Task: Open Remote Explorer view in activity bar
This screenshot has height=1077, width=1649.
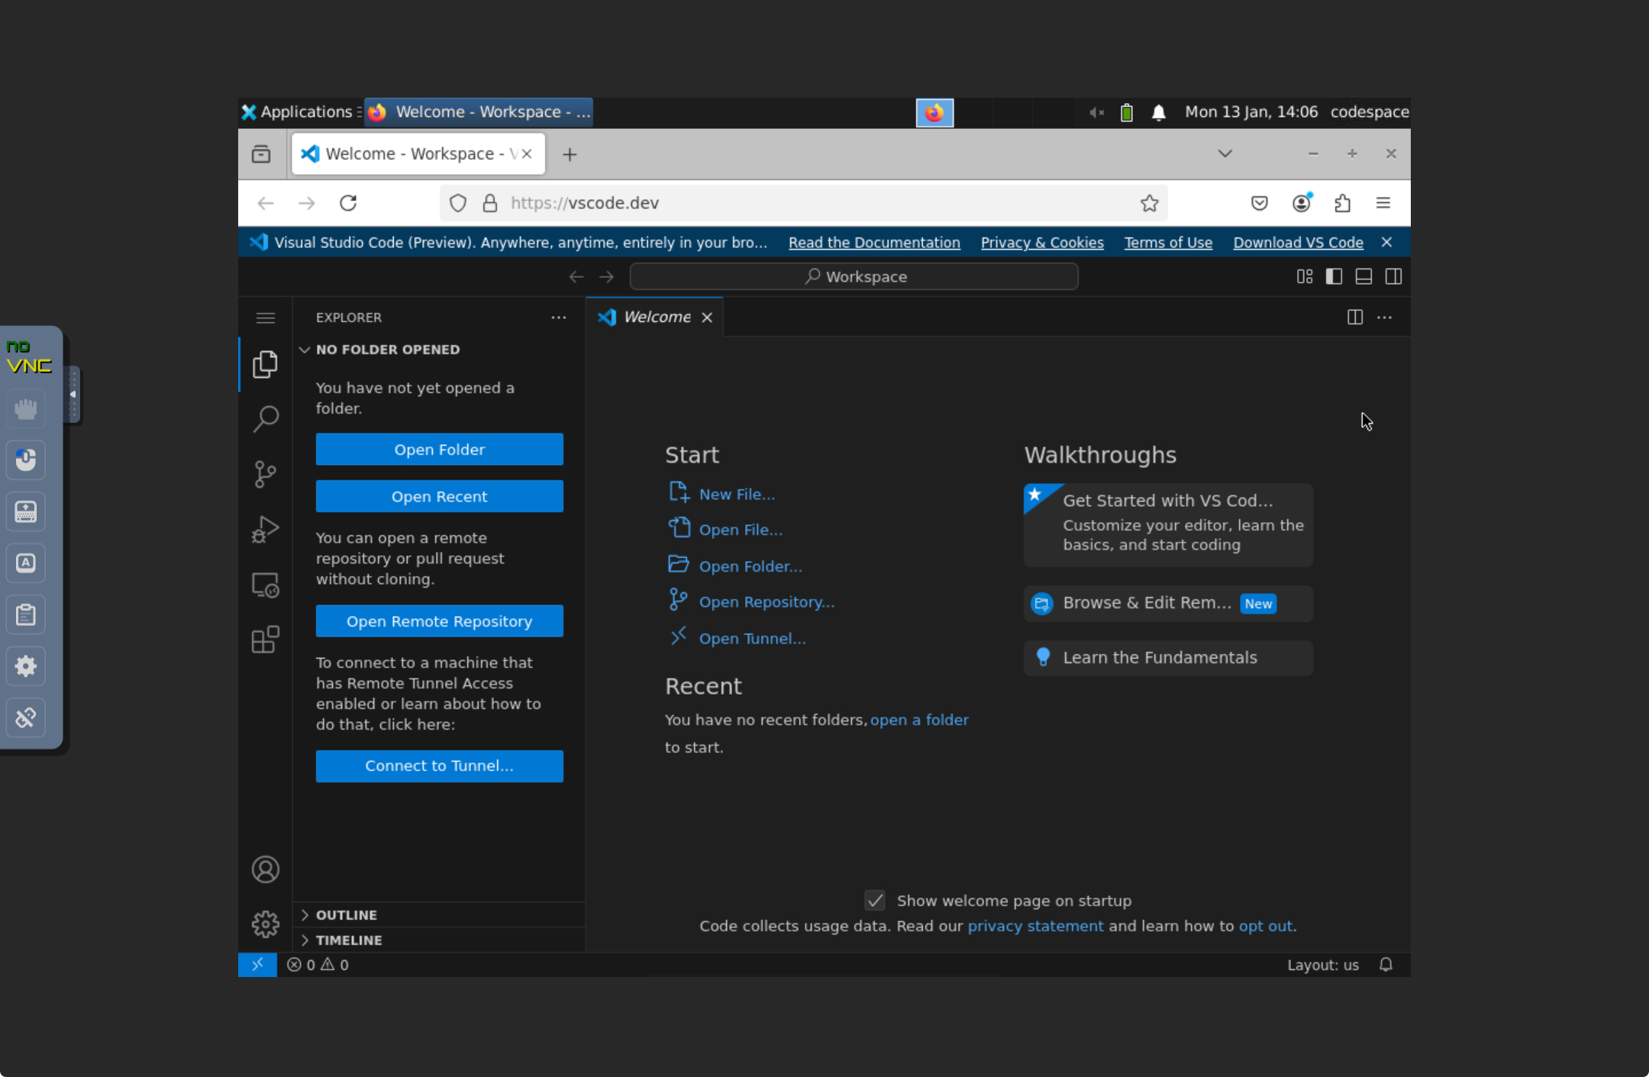Action: (265, 585)
